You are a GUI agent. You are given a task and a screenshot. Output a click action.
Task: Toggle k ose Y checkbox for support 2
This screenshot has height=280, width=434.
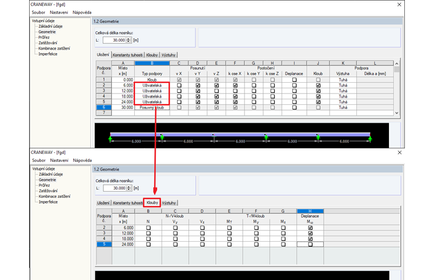pos(254,86)
